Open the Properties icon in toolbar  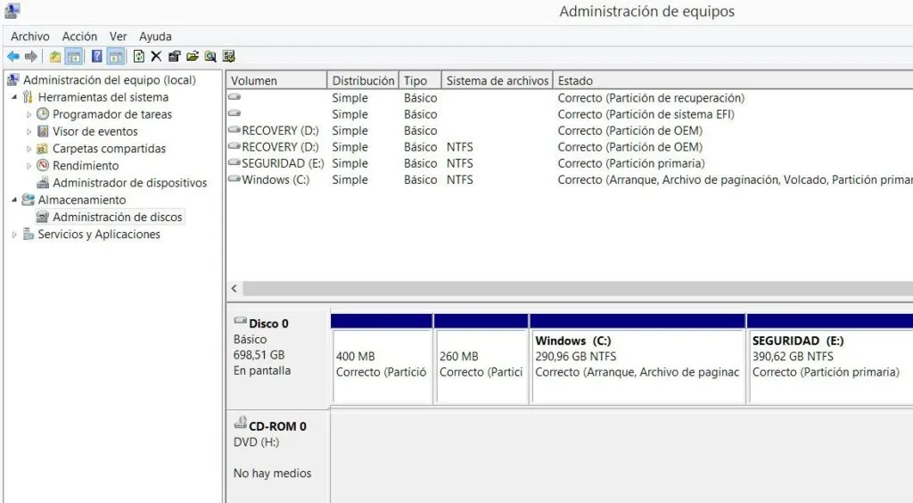pyautogui.click(x=174, y=56)
